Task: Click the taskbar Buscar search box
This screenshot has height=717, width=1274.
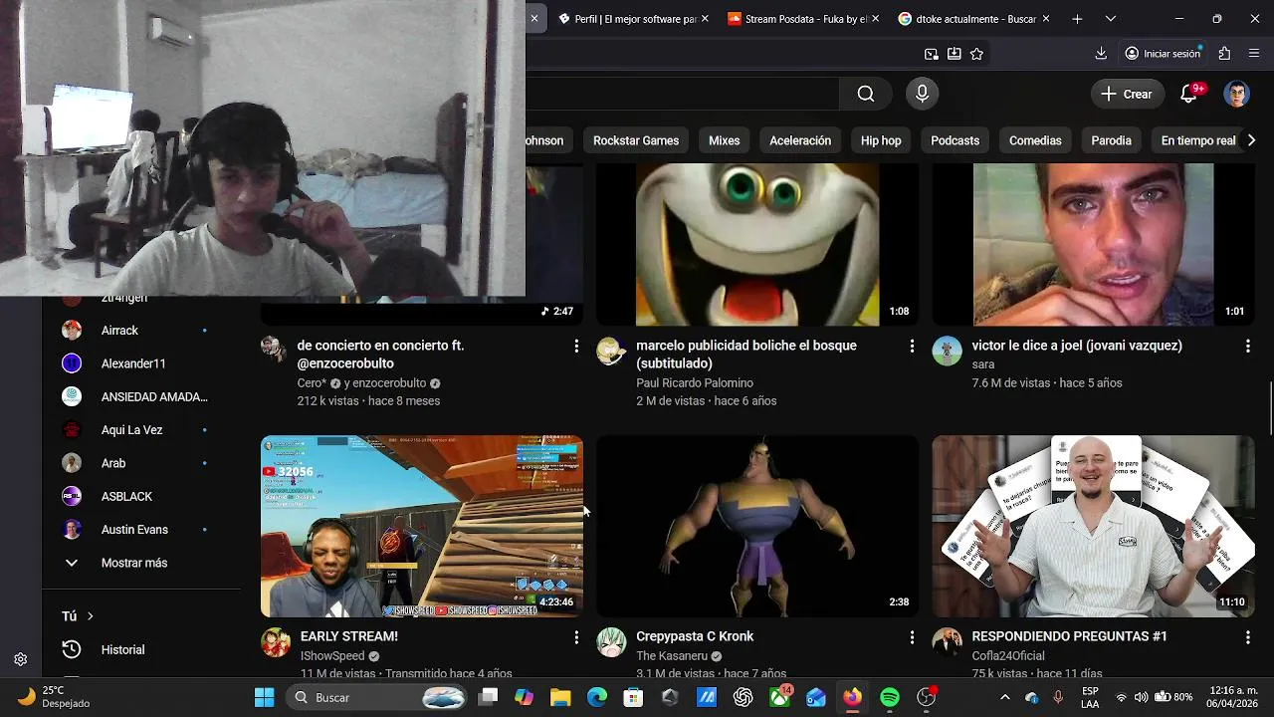Action: click(376, 697)
